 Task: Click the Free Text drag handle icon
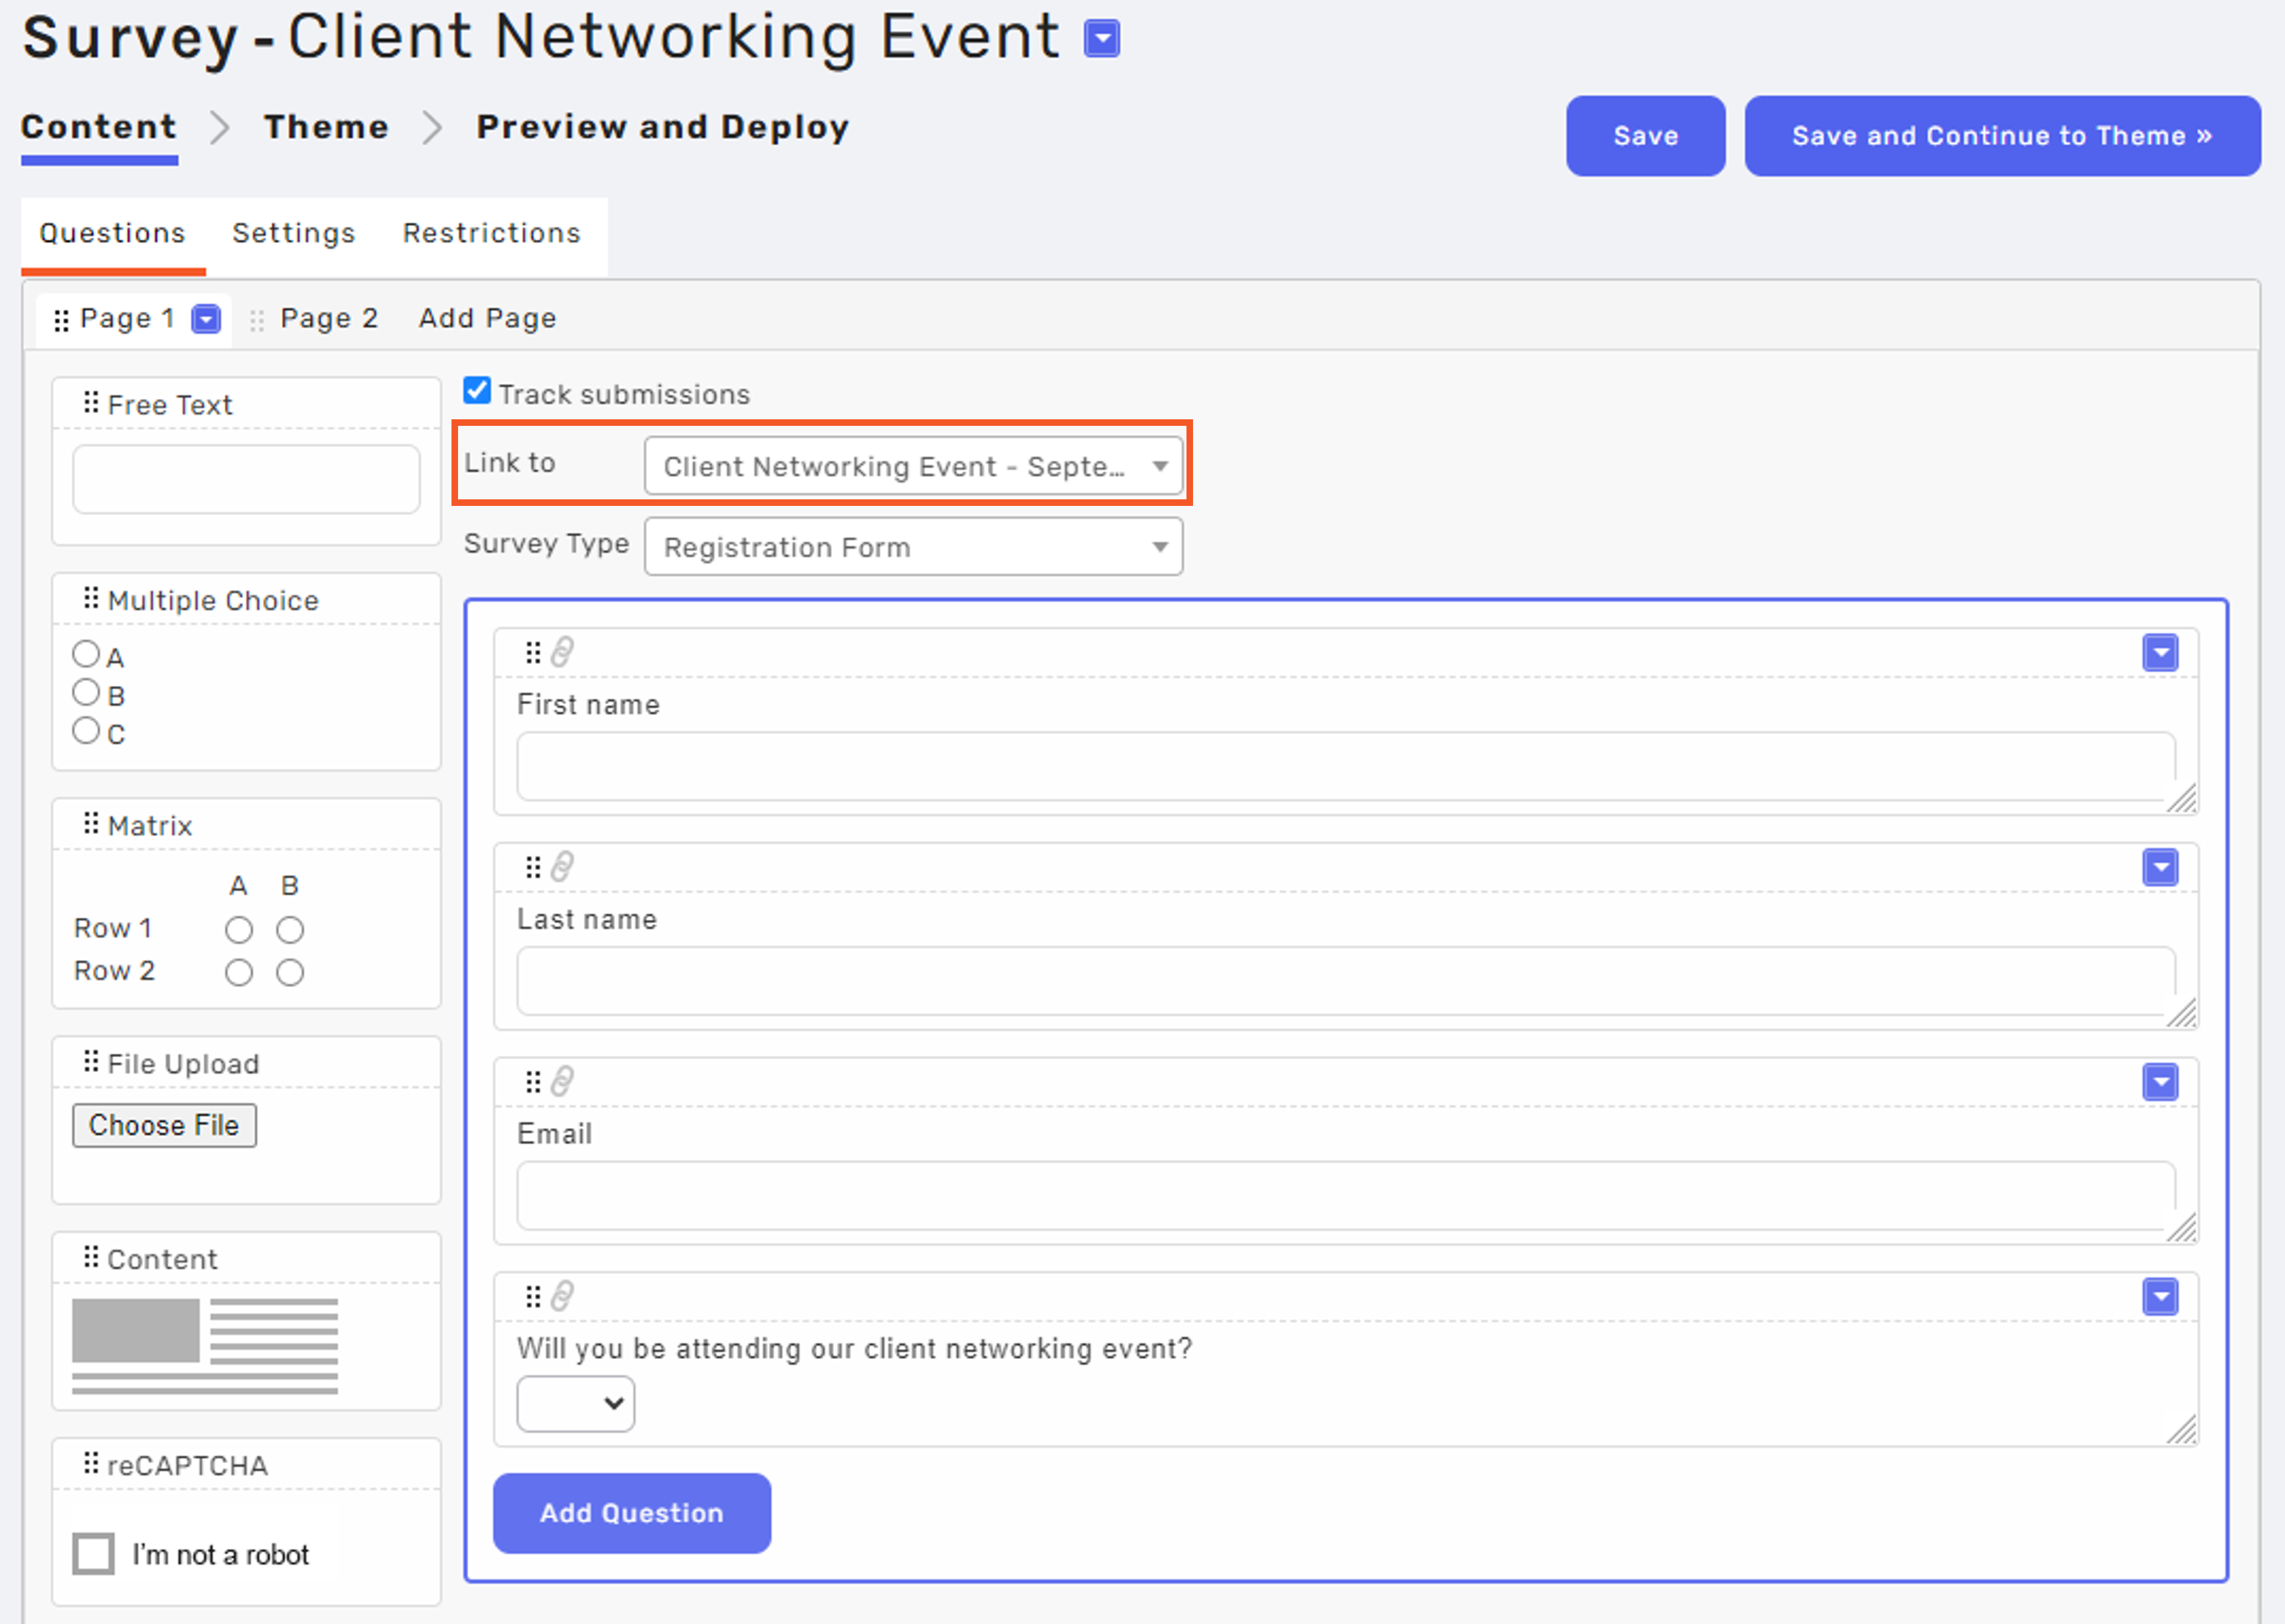[x=91, y=403]
